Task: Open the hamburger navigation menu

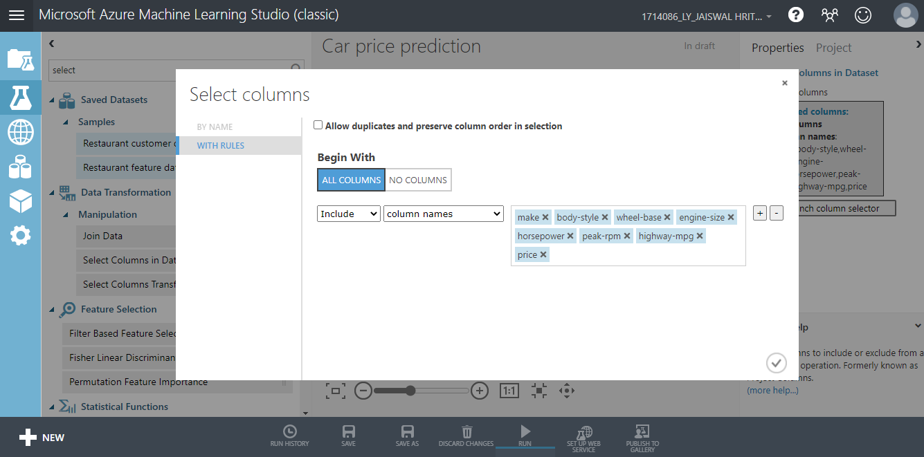Action: tap(16, 15)
